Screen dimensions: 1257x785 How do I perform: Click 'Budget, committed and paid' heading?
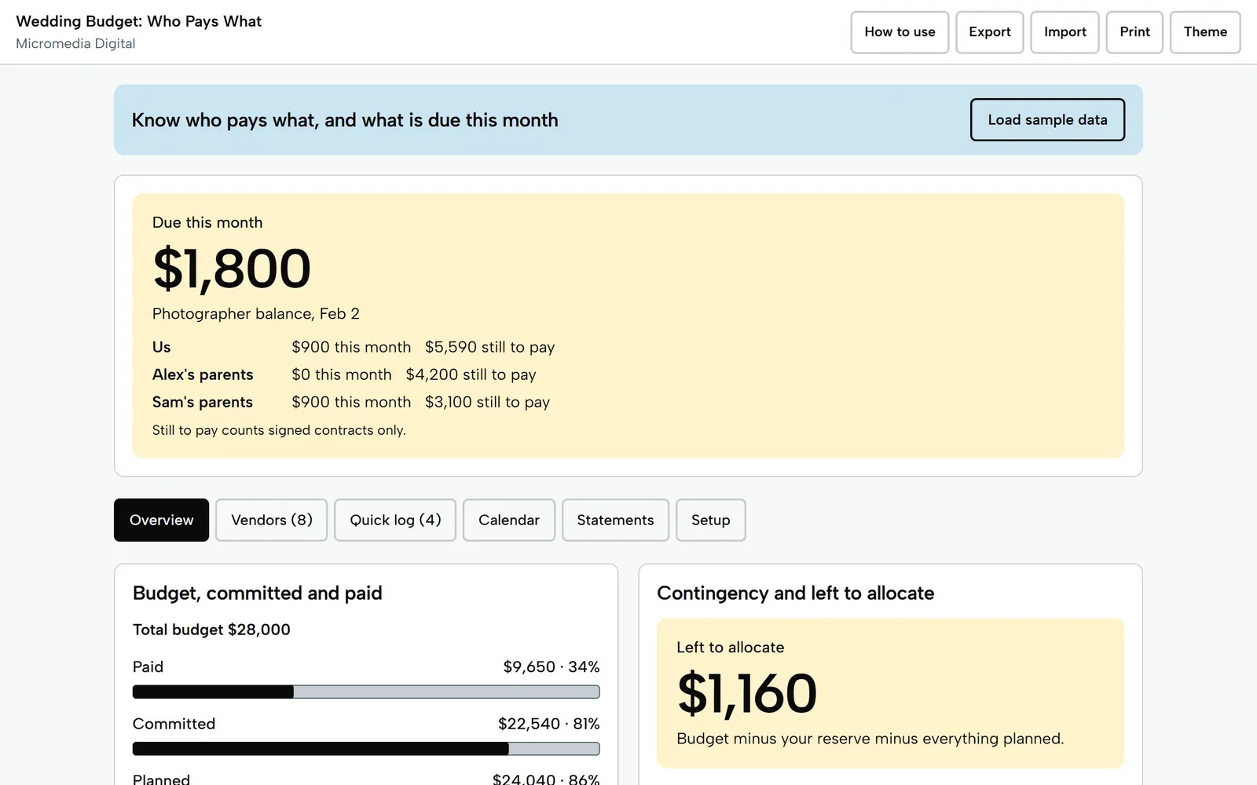[257, 593]
